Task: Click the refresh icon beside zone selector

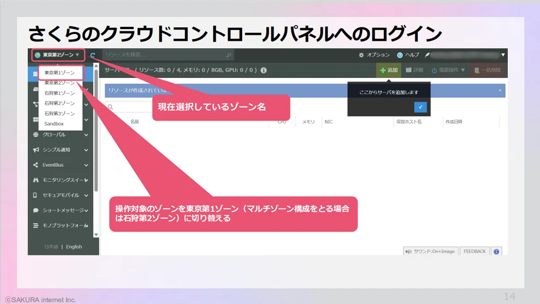Action: point(93,55)
